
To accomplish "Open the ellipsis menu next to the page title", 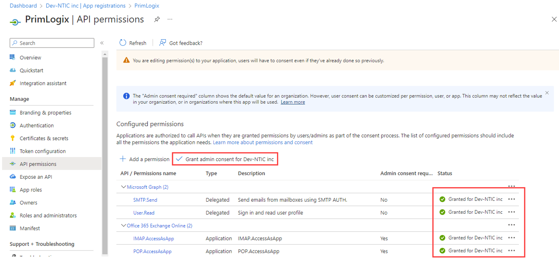I will pyautogui.click(x=170, y=19).
